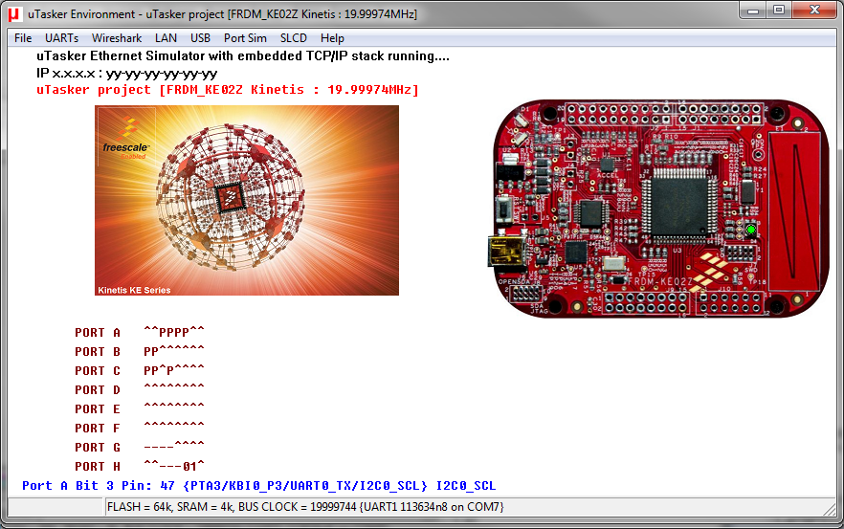
Task: Open the Wireshark menu
Action: [x=117, y=38]
